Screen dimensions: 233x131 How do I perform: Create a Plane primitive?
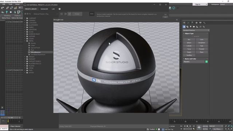tap(202, 52)
